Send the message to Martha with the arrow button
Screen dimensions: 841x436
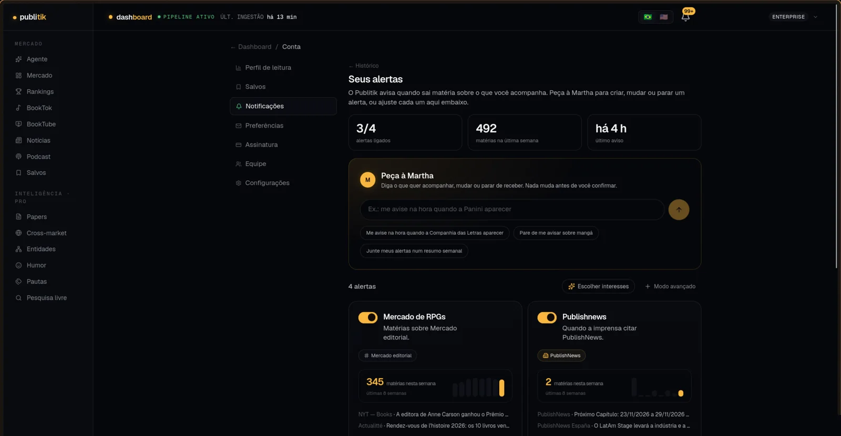click(x=679, y=210)
